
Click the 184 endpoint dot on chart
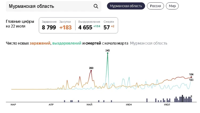click(x=191, y=77)
